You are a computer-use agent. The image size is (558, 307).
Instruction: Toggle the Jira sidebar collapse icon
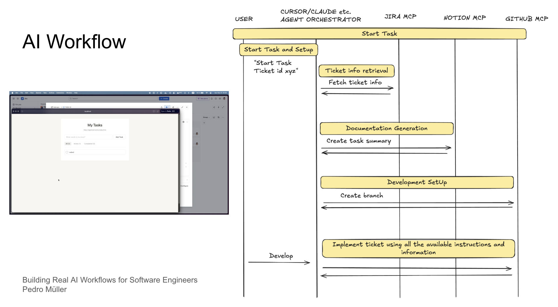14,98
